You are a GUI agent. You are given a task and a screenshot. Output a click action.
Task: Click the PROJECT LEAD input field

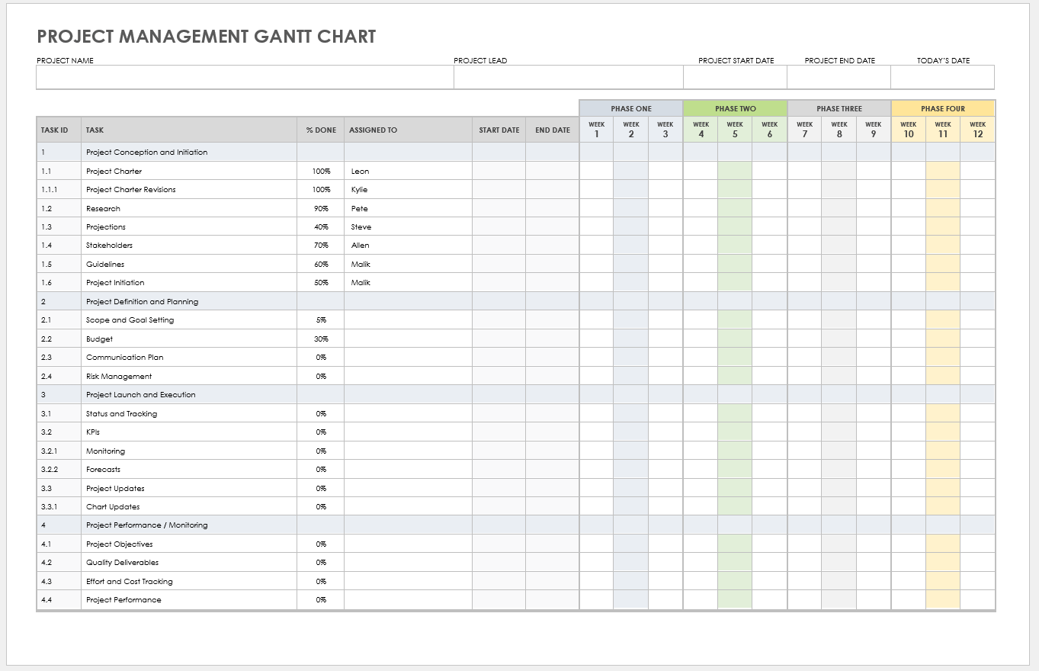pyautogui.click(x=568, y=77)
